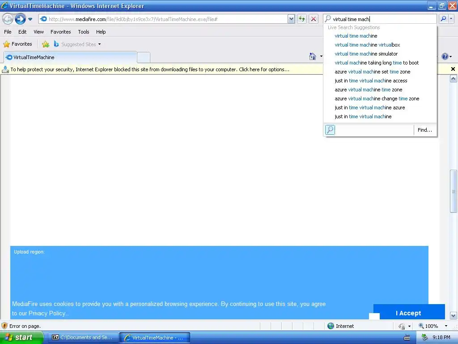458x344 pixels.
Task: Refresh the page with the green arrows icon
Action: (302, 19)
